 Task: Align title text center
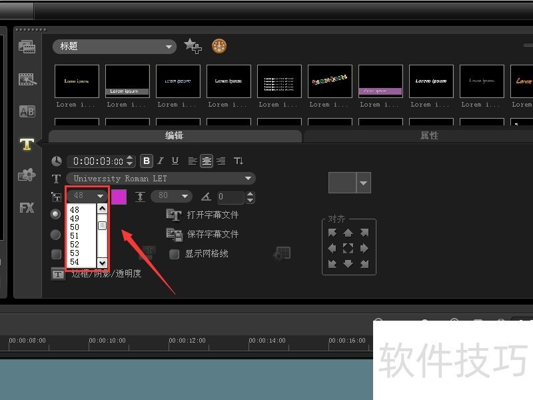(207, 161)
